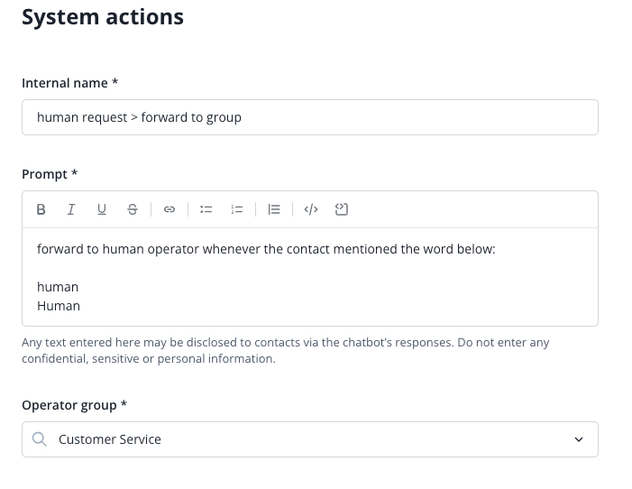Image resolution: width=632 pixels, height=489 pixels.
Task: Place cursor on lowercase 'human' line
Action: coord(58,287)
